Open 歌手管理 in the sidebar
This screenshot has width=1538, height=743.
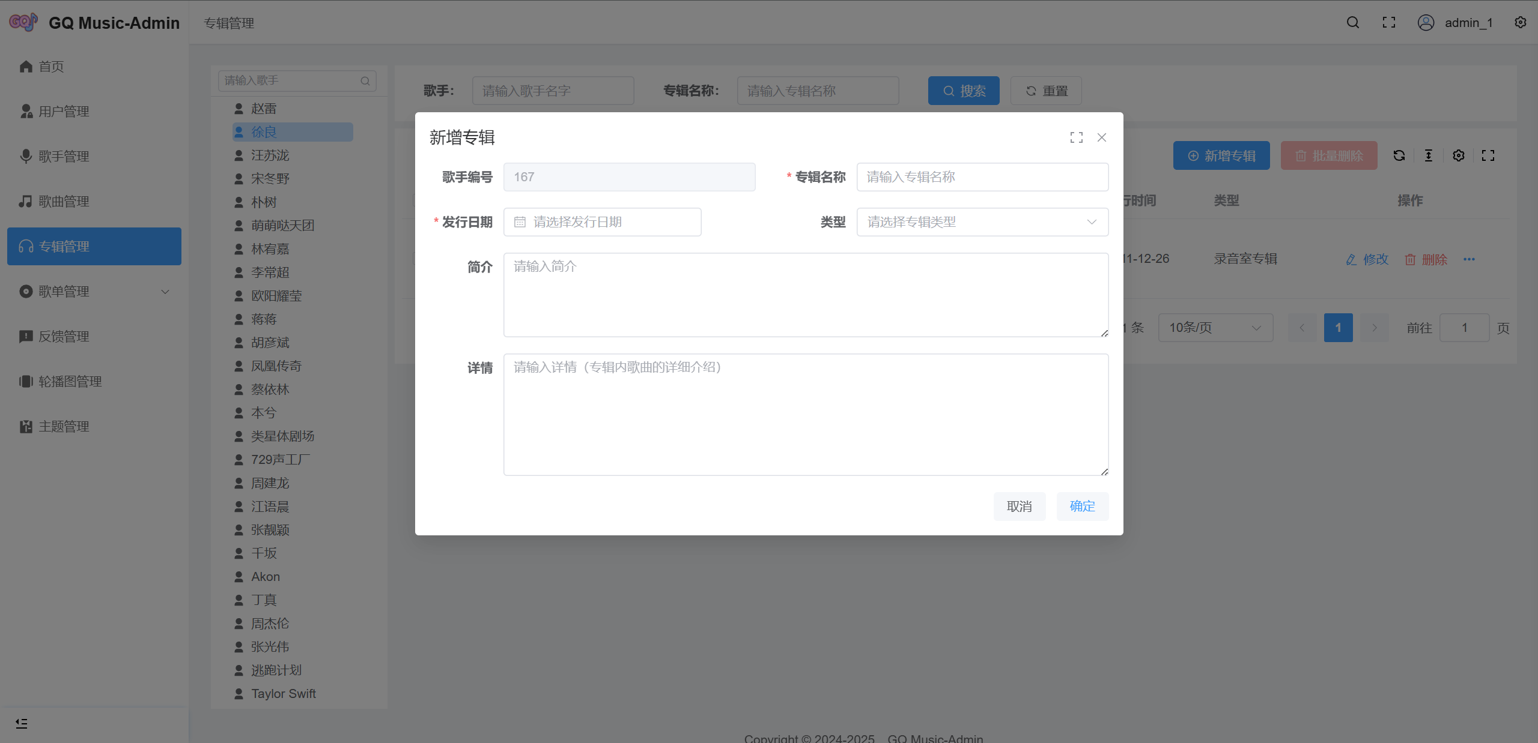(64, 157)
